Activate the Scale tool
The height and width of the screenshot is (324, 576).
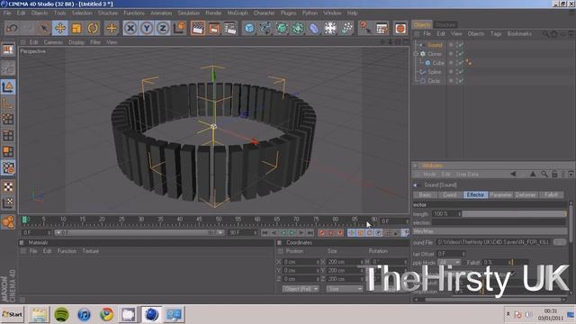point(76,28)
